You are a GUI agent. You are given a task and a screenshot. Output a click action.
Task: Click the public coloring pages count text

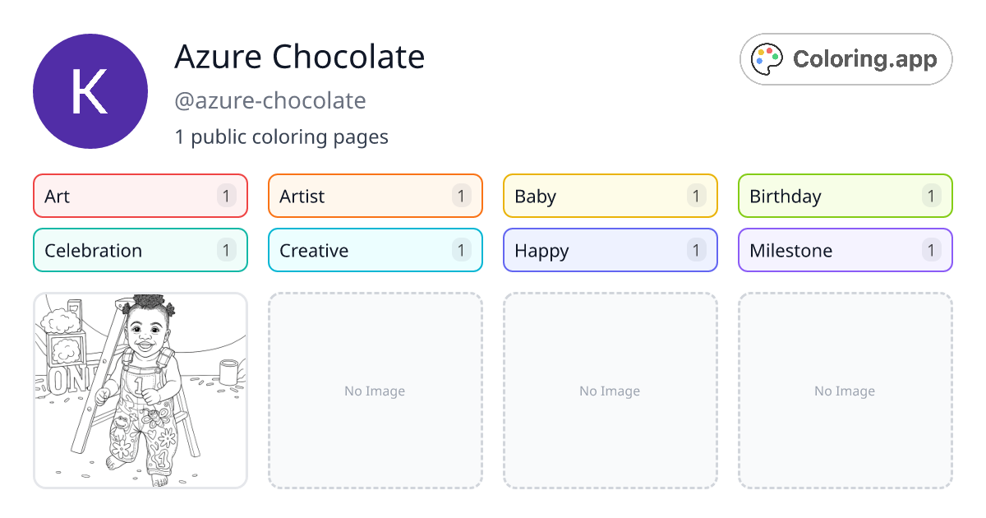282,136
